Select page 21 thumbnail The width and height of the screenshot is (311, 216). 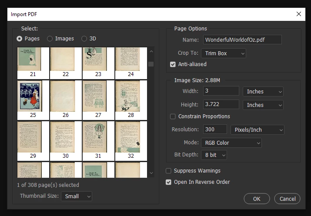coord(33,63)
